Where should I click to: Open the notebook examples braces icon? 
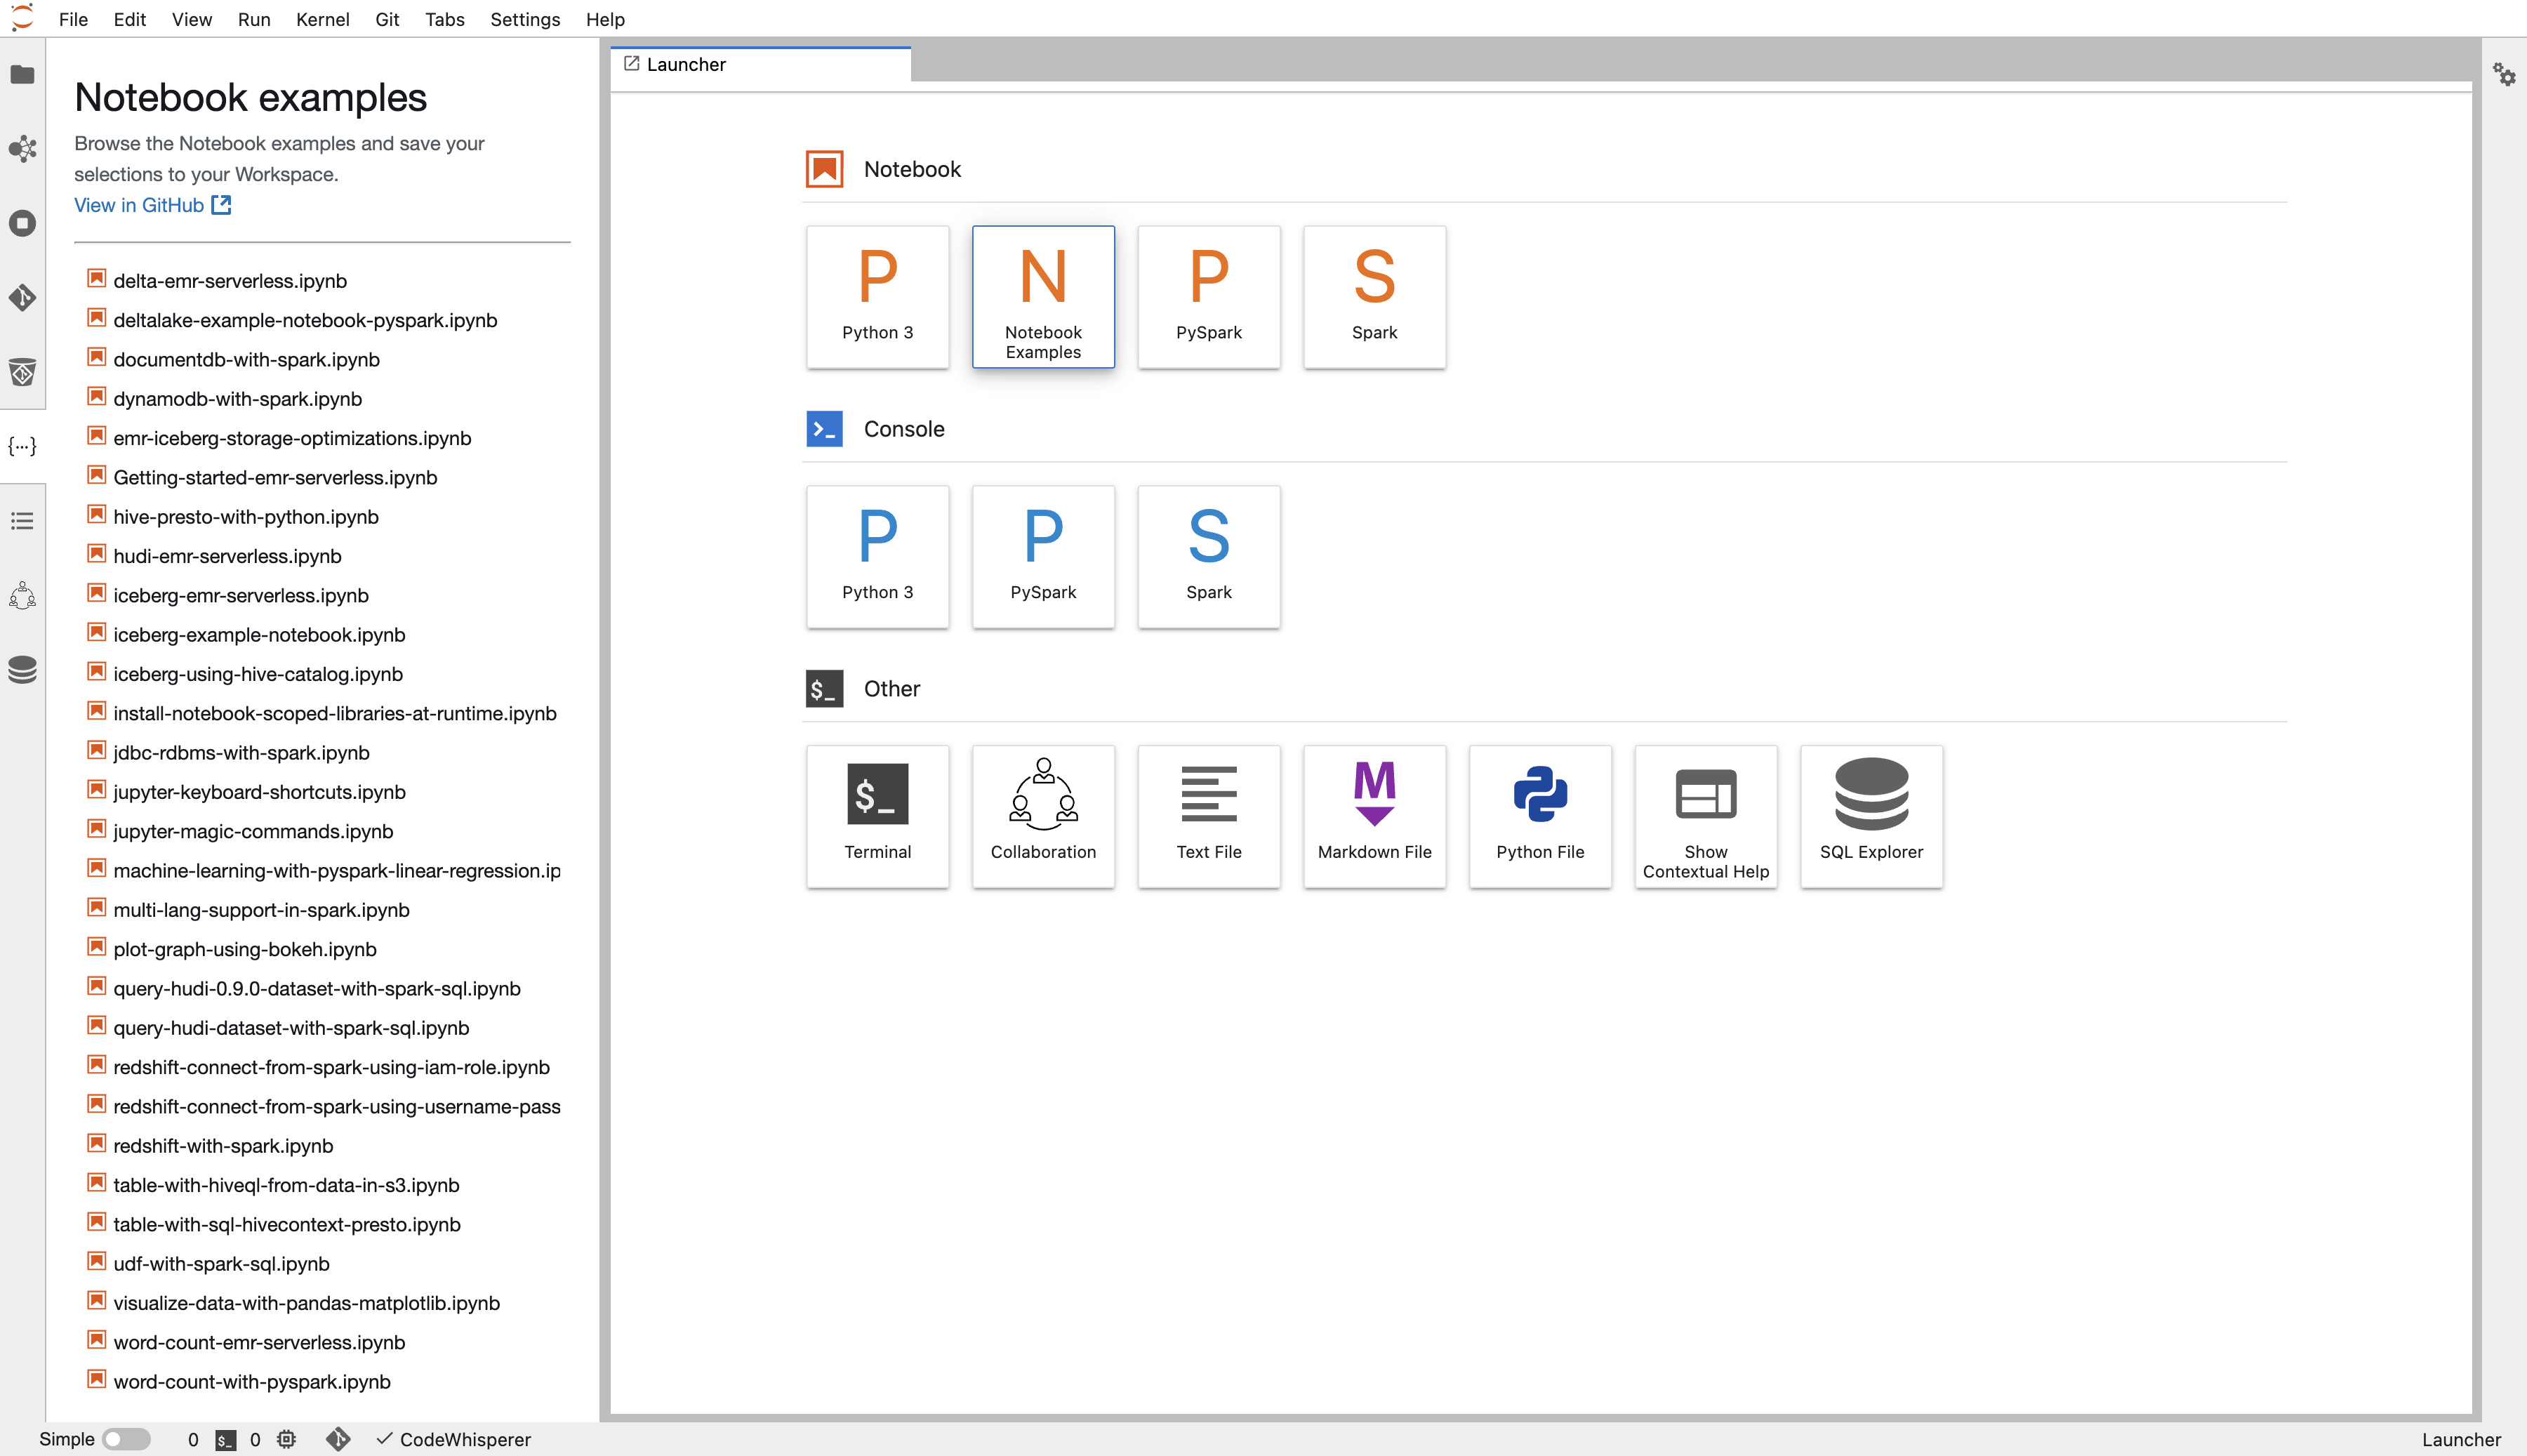click(22, 446)
